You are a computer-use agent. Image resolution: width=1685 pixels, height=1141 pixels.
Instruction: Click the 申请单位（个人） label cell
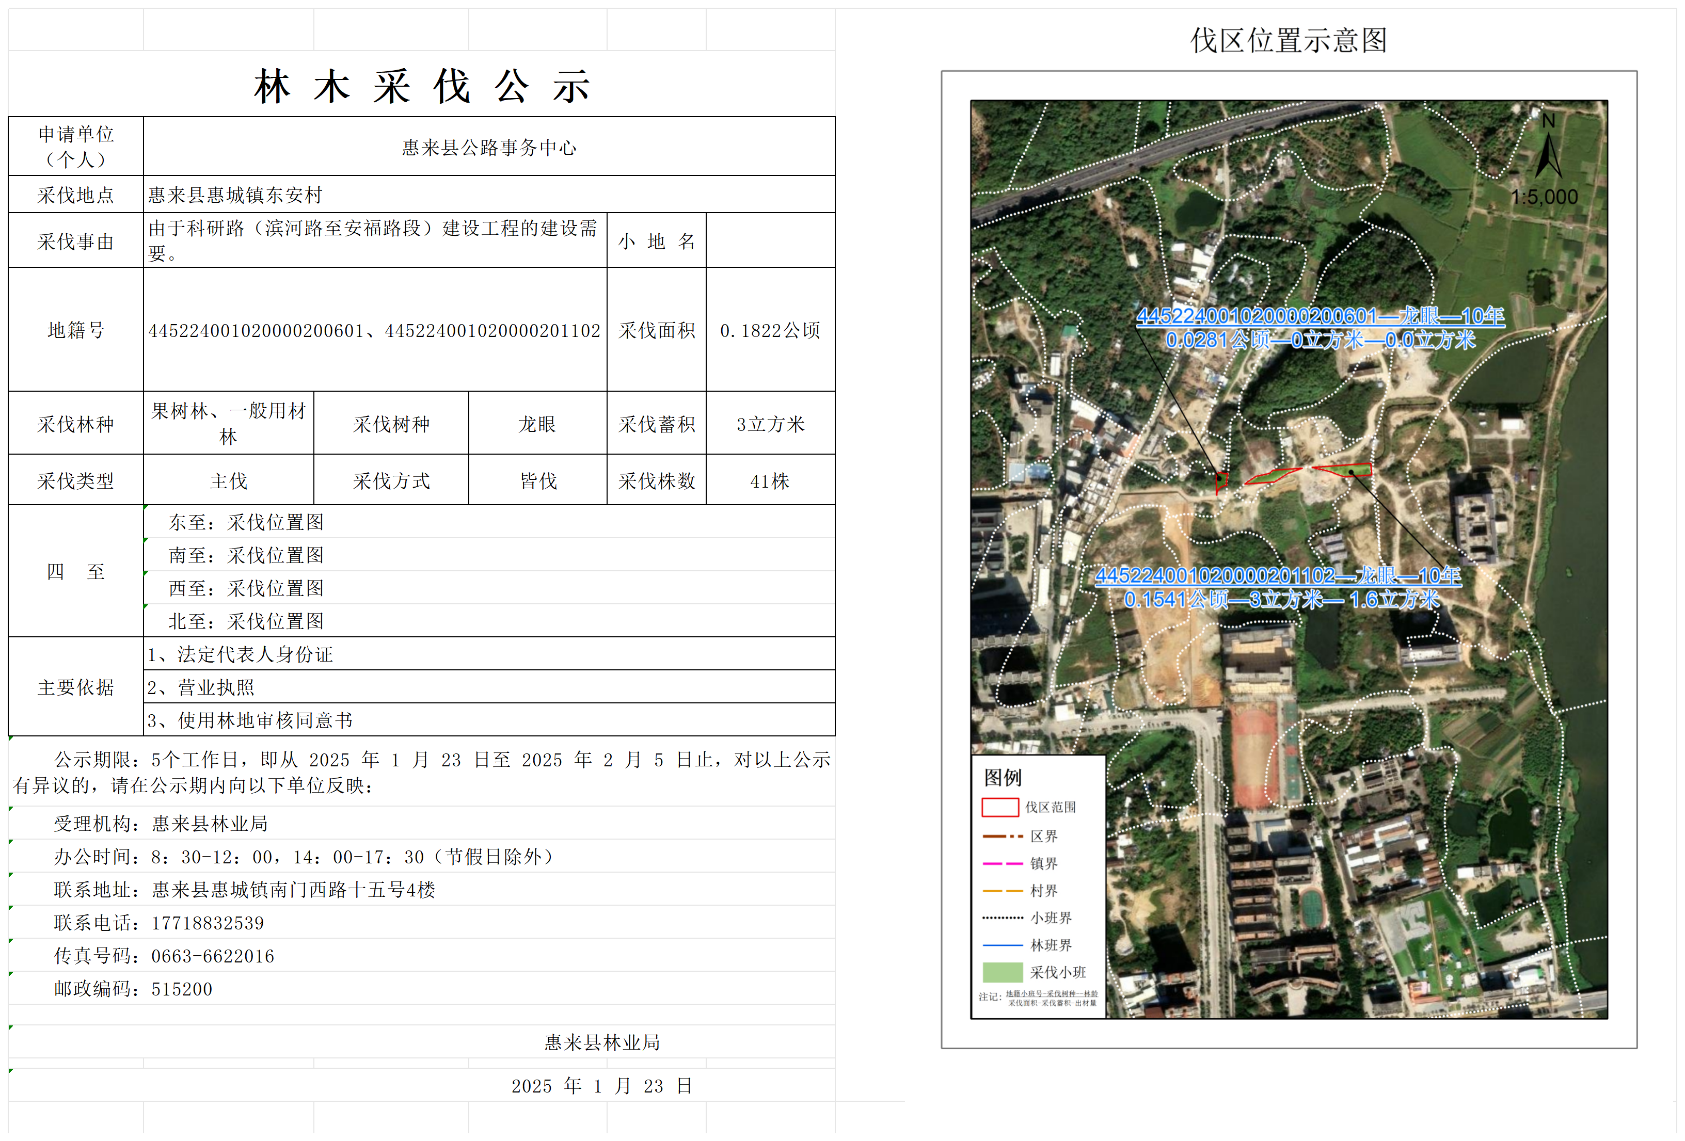[x=76, y=147]
